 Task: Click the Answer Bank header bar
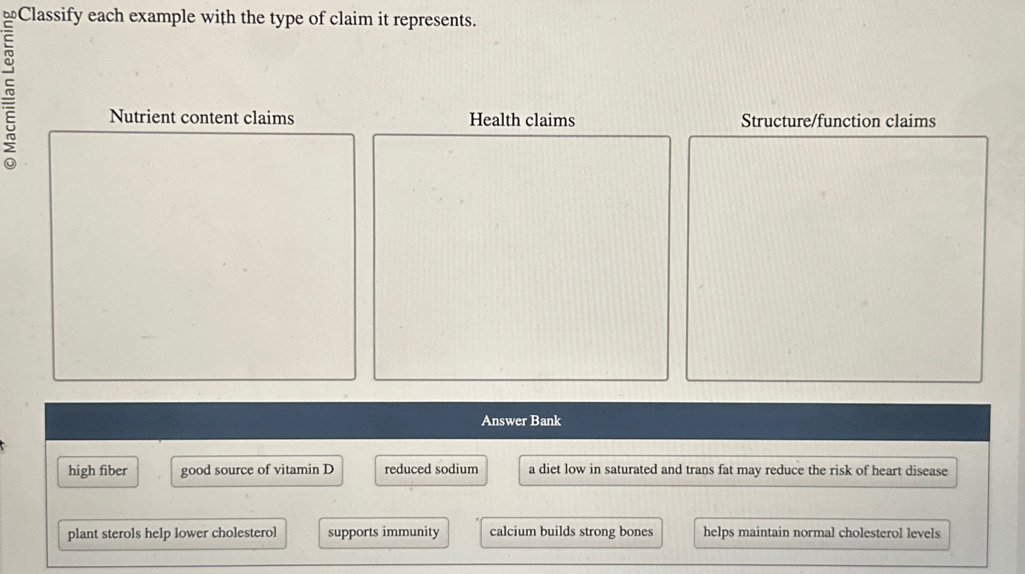coord(522,422)
